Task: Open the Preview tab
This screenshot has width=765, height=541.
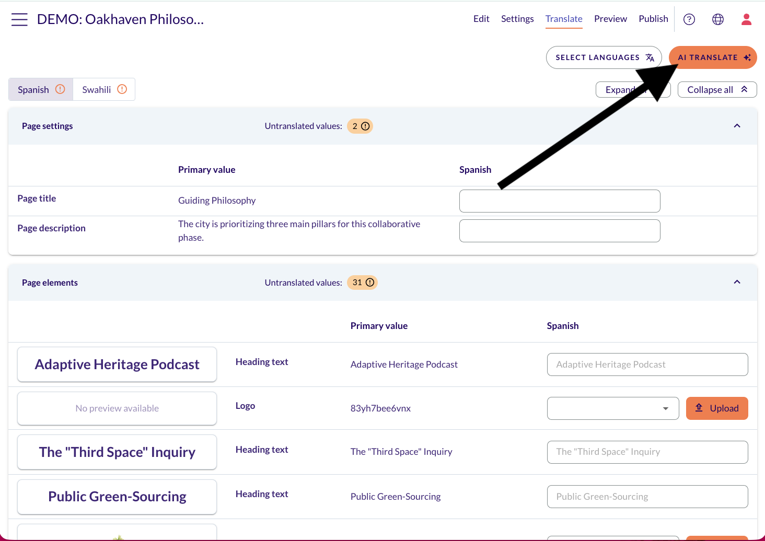Action: (610, 19)
